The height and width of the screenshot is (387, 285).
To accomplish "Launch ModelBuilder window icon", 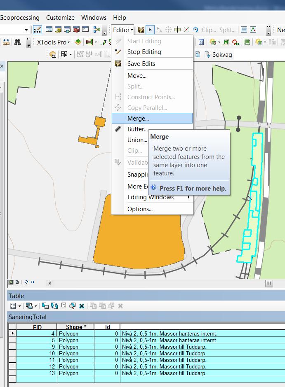I will click(x=97, y=30).
